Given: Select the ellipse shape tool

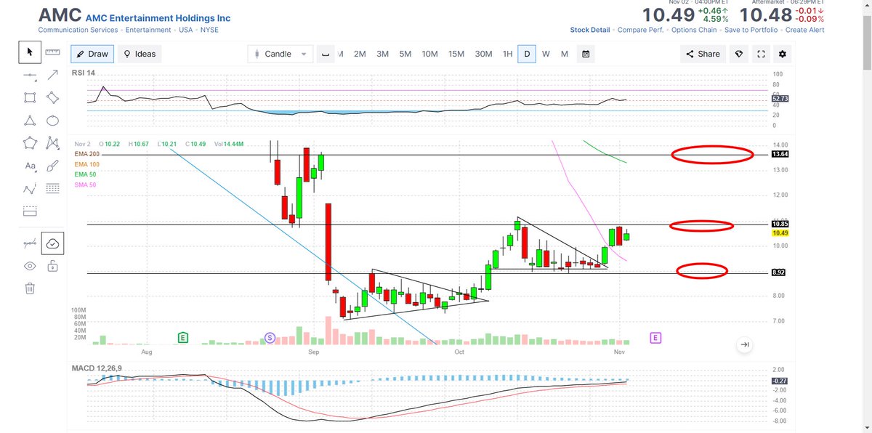Looking at the screenshot, I should coord(52,121).
